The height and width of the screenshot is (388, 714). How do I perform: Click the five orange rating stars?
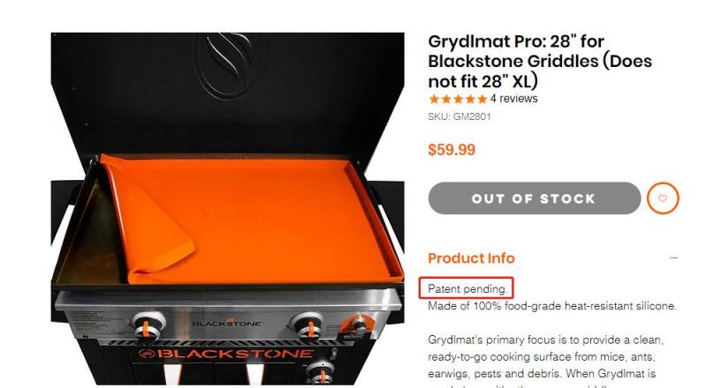point(458,99)
